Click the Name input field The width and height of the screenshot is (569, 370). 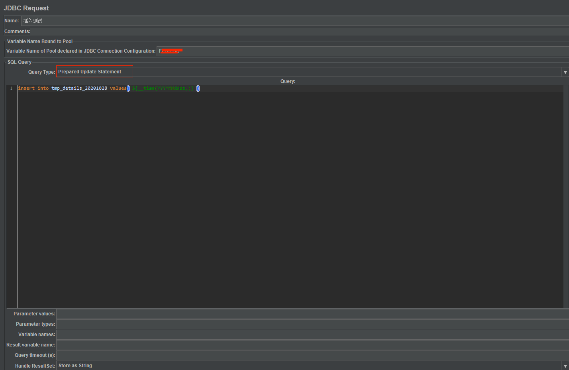click(295, 21)
